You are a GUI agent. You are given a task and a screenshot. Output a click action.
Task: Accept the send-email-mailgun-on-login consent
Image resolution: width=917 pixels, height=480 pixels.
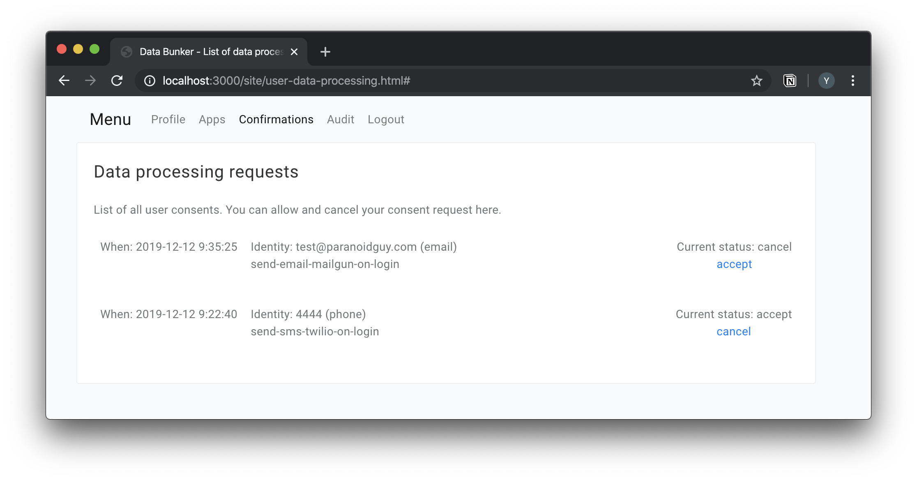point(734,264)
